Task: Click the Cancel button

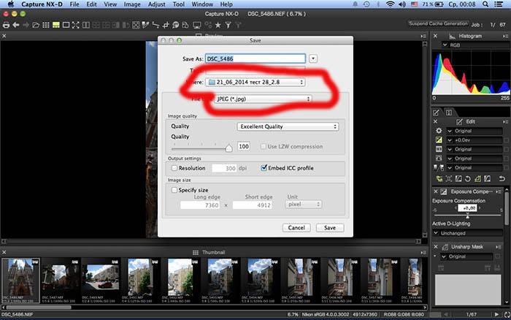Action: click(x=296, y=228)
